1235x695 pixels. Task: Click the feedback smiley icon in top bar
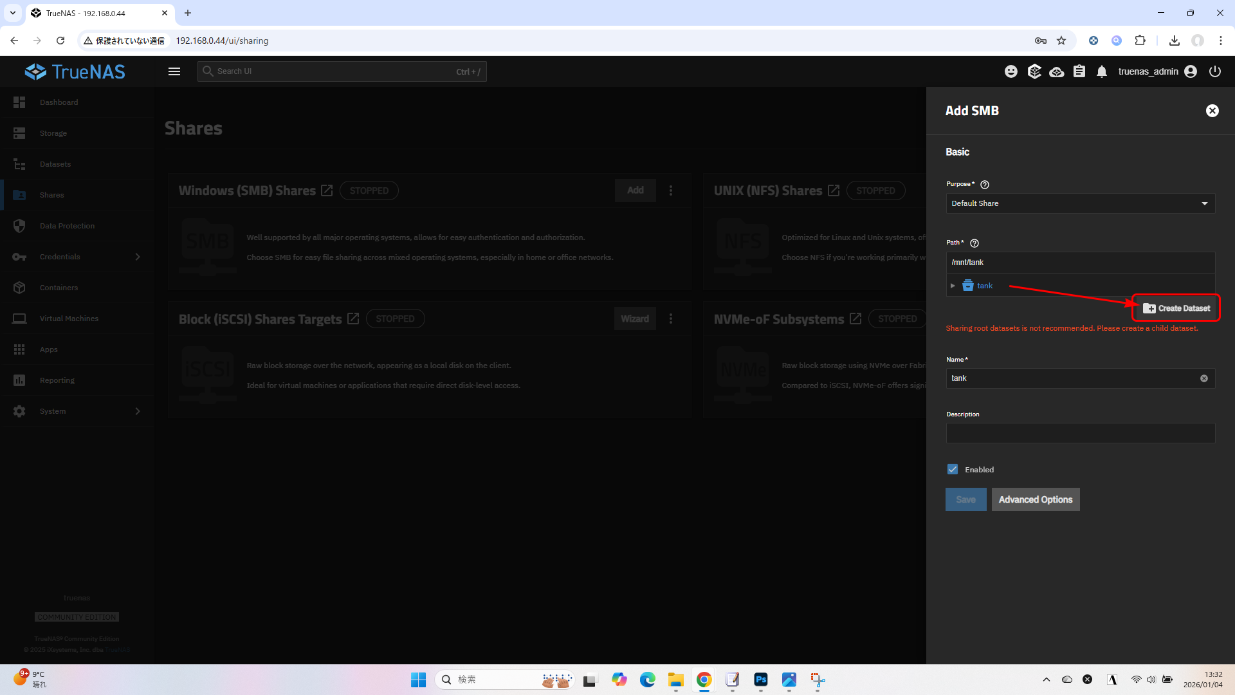pos(1011,71)
